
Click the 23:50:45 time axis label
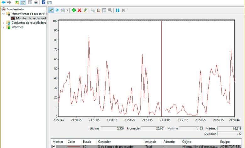pyautogui.click(x=59, y=120)
